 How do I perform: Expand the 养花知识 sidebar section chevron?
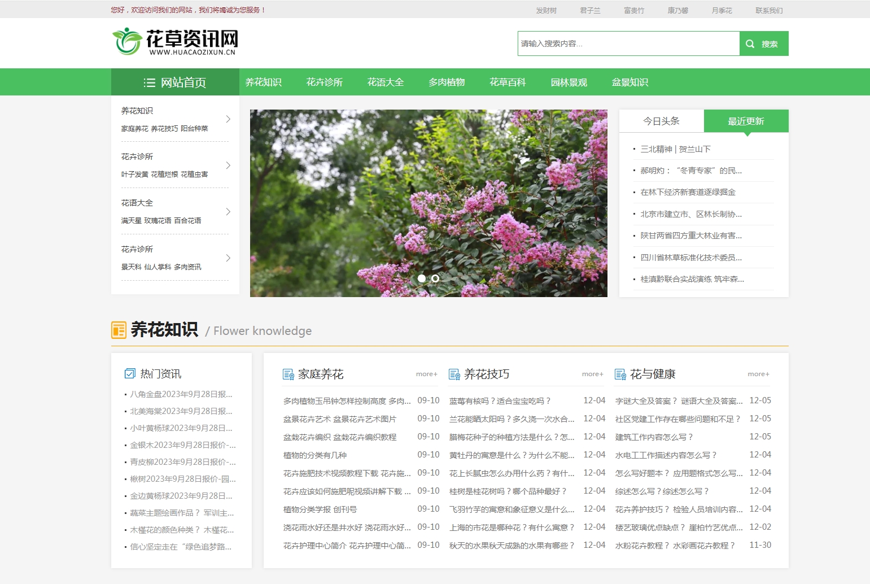(x=228, y=119)
